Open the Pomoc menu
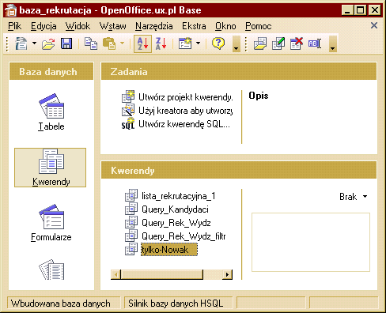 coord(259,26)
